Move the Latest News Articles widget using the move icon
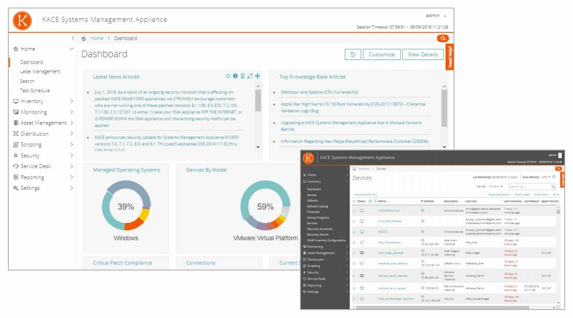 coord(257,76)
